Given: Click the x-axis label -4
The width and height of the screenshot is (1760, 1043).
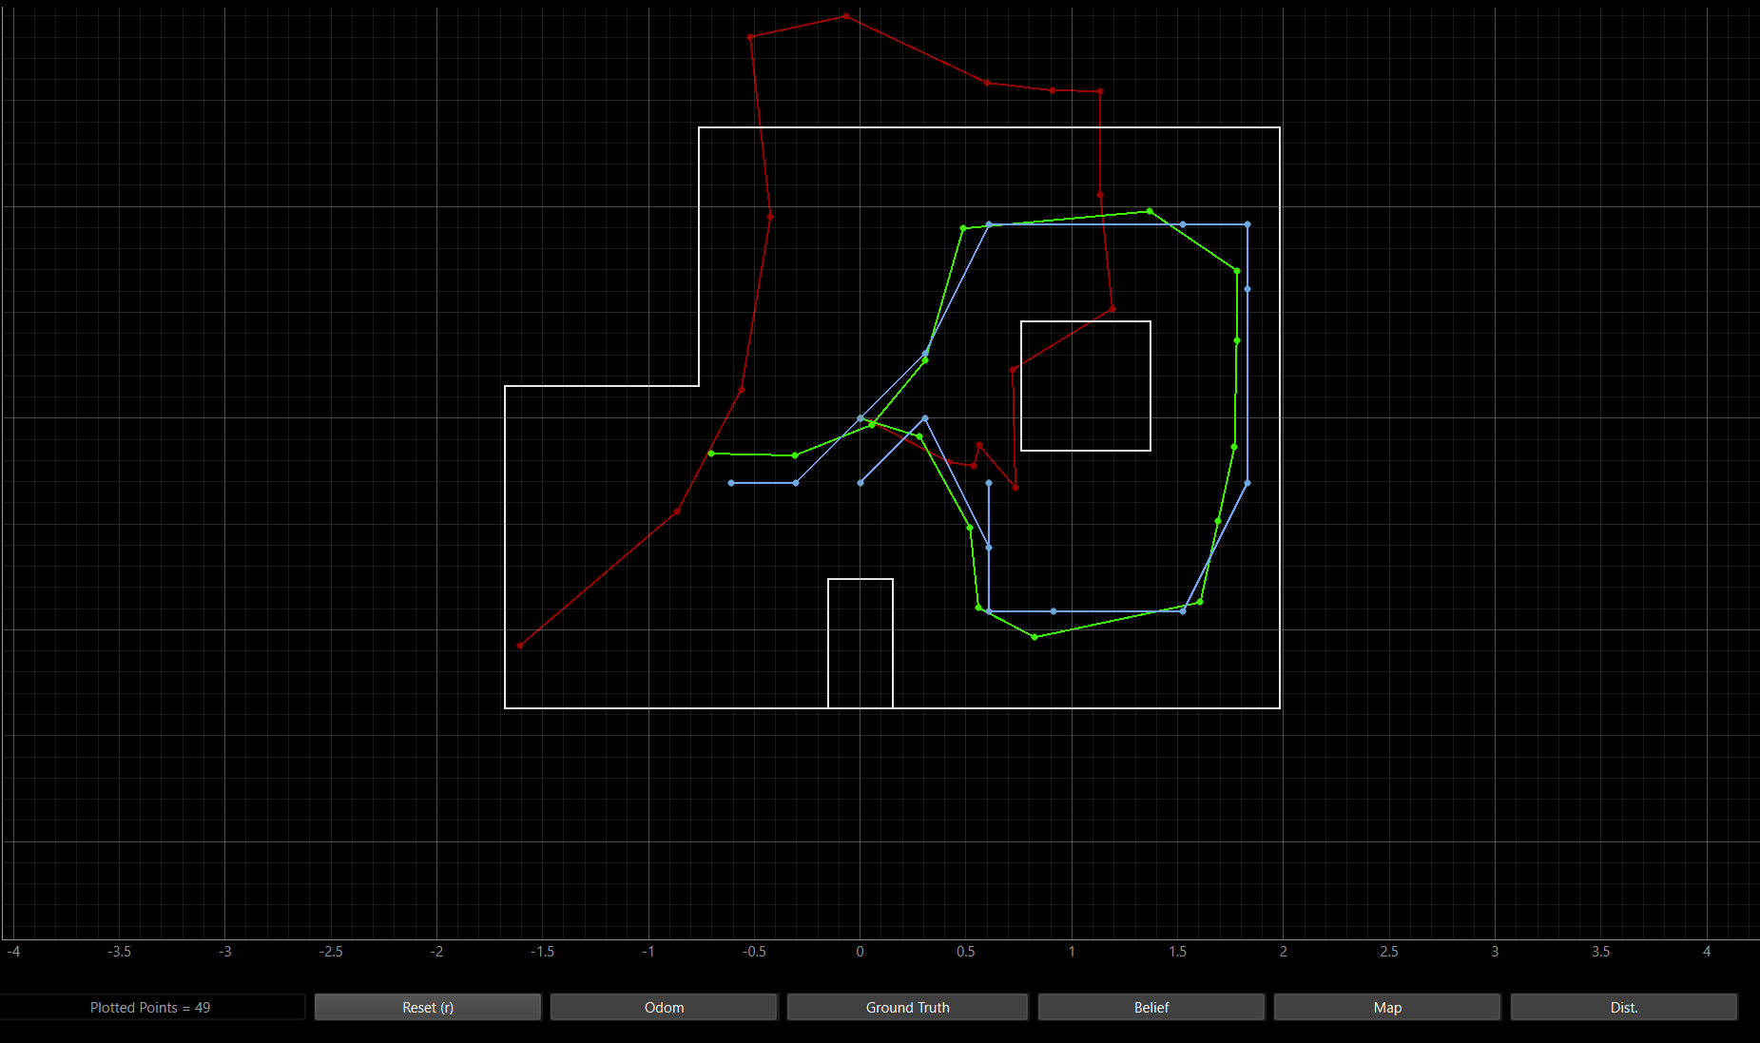Looking at the screenshot, I should (x=13, y=951).
